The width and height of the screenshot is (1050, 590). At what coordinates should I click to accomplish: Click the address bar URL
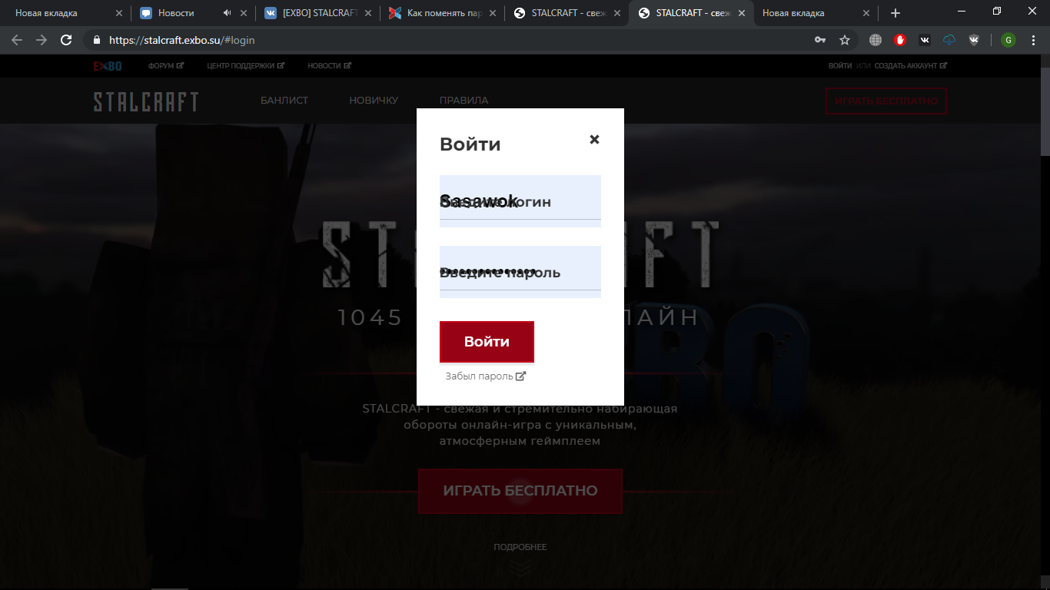tap(182, 40)
